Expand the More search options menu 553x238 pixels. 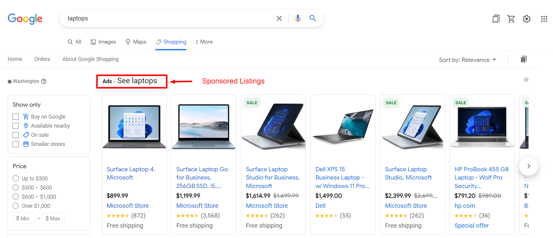204,42
